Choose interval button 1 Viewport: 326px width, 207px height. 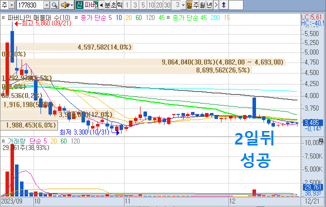tap(127, 5)
